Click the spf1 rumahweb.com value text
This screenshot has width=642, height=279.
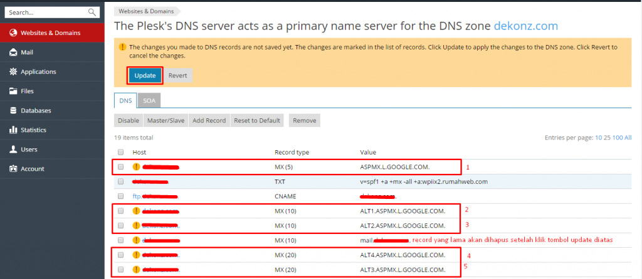[424, 181]
